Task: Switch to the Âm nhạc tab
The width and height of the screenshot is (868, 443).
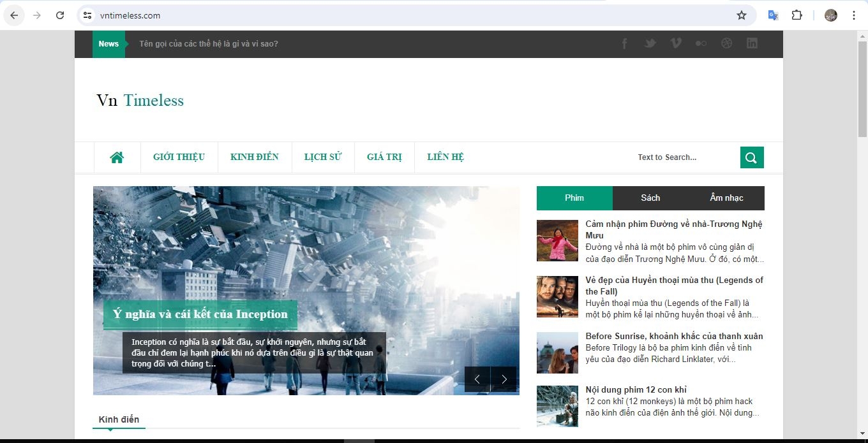Action: point(726,198)
